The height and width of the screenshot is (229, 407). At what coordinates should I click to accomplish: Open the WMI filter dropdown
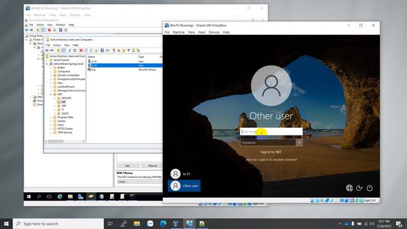click(x=140, y=181)
